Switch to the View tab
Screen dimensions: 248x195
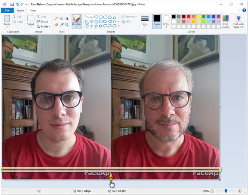click(33, 10)
